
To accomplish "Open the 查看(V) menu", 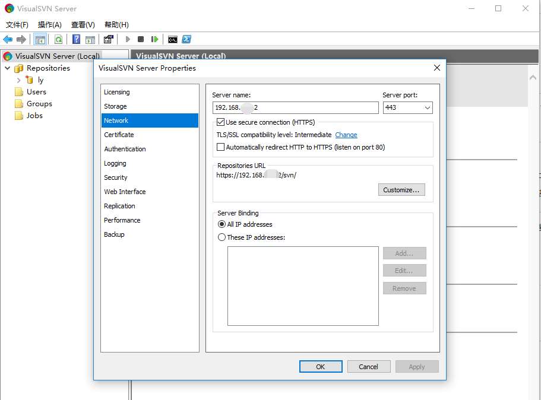I will point(83,25).
